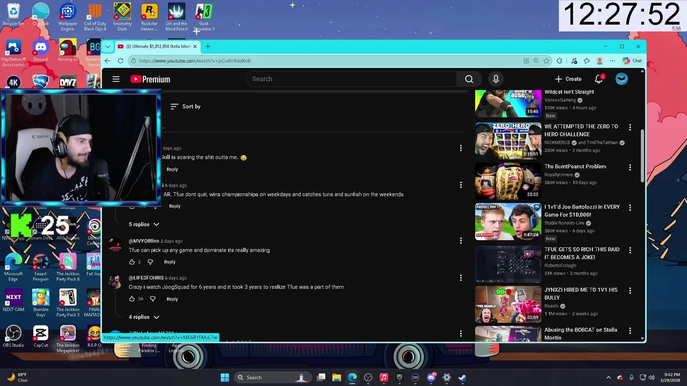The image size is (687, 386).
Task: Open 'ZERO TO HERO CHALLENGE' video thumbnail
Action: 508,141
